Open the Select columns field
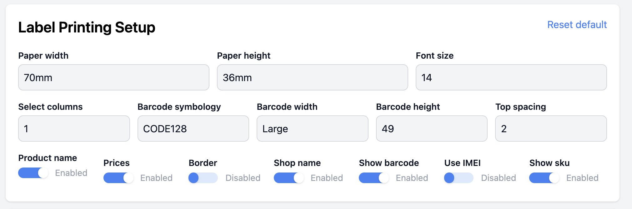This screenshot has height=209, width=632. pyautogui.click(x=74, y=129)
